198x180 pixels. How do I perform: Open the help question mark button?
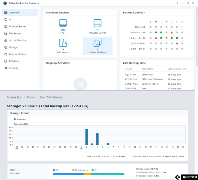coord(177,3)
